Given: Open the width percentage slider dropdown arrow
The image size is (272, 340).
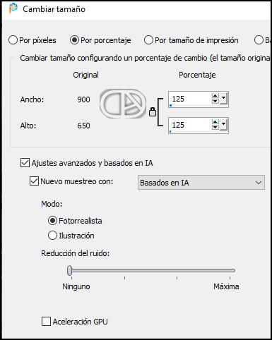Looking at the screenshot, I should [x=223, y=99].
